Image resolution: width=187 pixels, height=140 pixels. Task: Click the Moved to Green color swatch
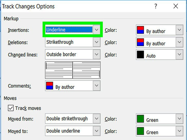coord(140,131)
